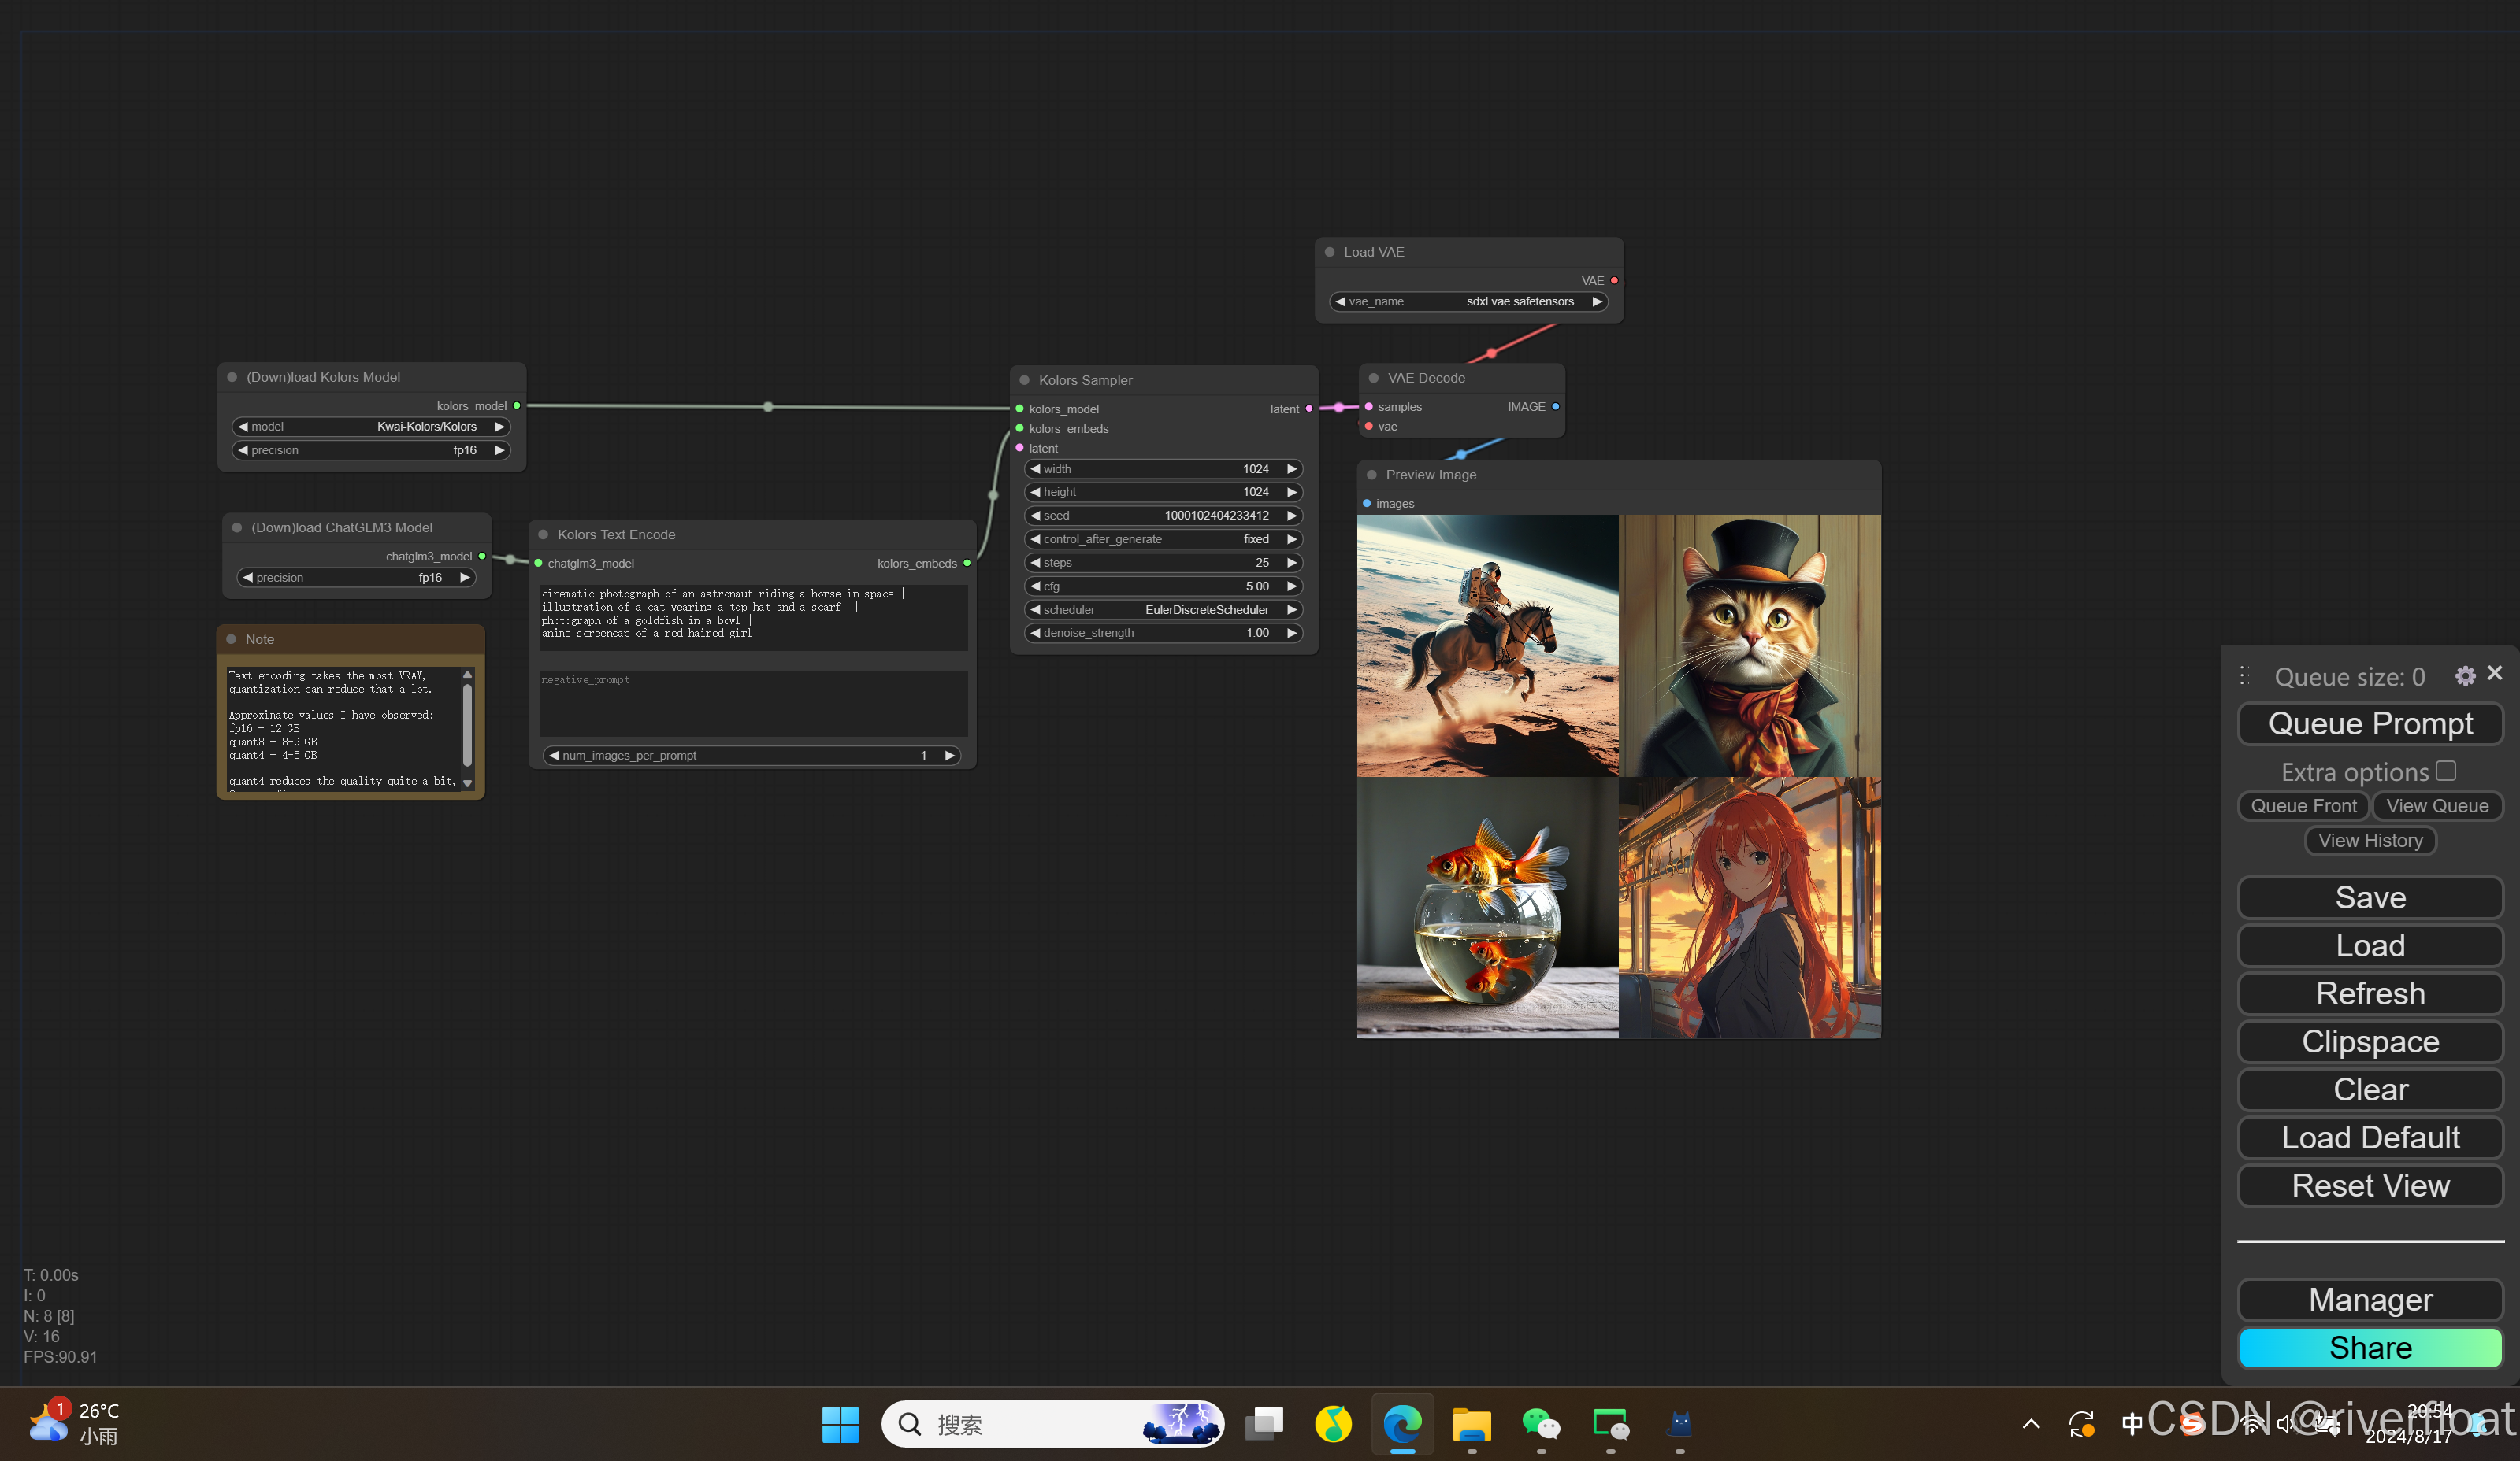Collapse the VAE Decode node via its dot

pos(1374,378)
